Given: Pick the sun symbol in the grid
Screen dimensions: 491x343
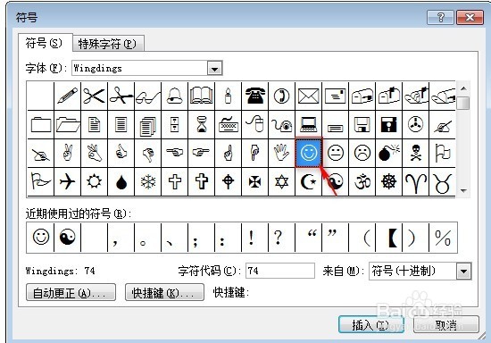Looking at the screenshot, I should click(x=94, y=181).
